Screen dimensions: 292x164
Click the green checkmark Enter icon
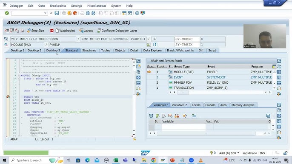[7, 13]
